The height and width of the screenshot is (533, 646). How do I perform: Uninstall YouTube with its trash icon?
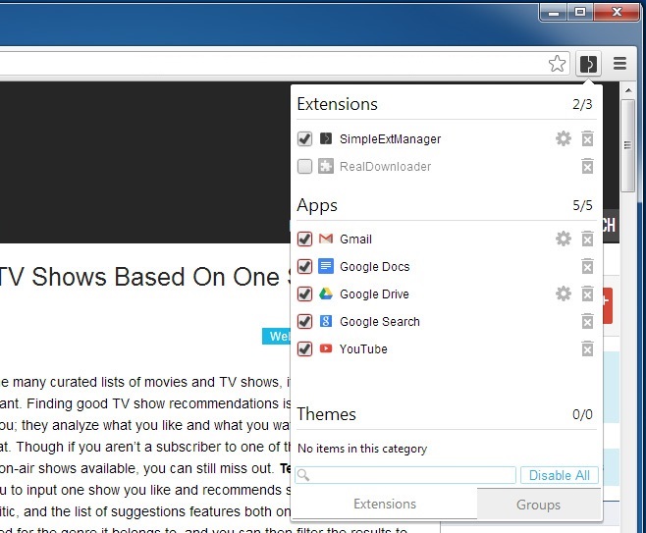tap(587, 349)
